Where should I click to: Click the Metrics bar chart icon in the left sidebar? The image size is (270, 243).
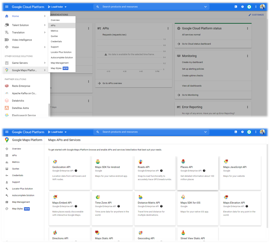pos(7,162)
